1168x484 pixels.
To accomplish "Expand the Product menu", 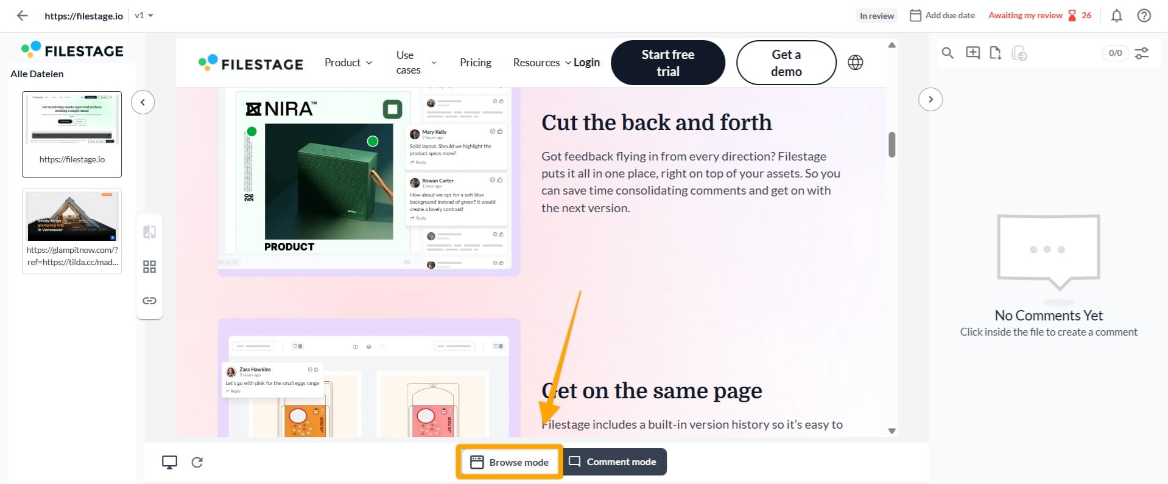I will click(348, 63).
